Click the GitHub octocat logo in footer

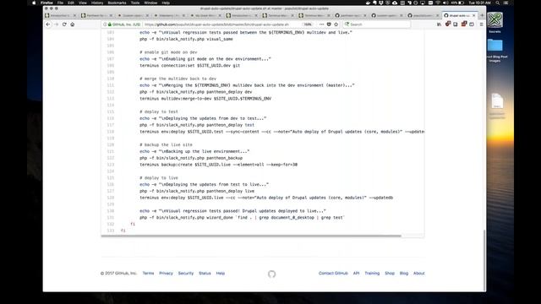point(271,274)
